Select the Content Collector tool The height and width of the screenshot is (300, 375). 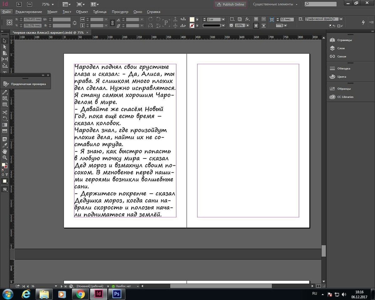[x=5, y=65]
